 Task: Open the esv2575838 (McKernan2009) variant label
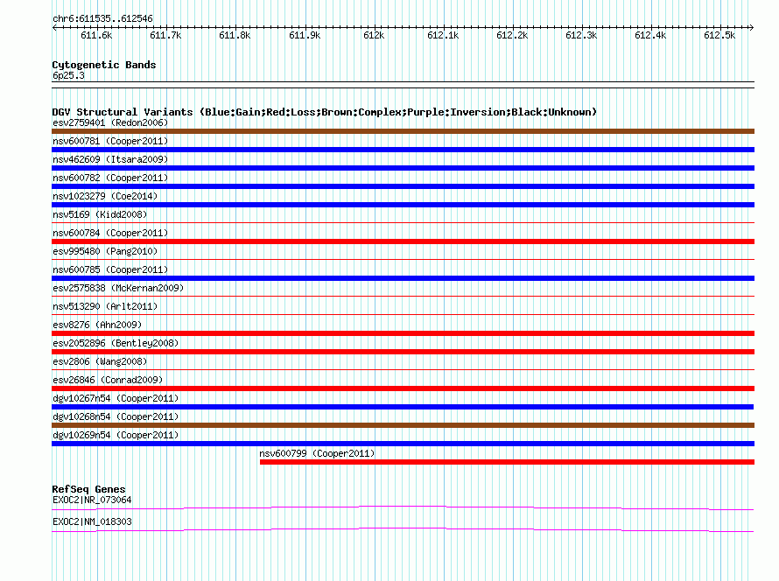point(118,288)
